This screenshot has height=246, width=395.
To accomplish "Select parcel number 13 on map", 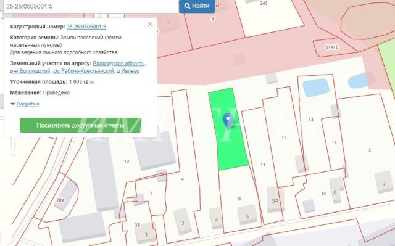I will click(311, 120).
